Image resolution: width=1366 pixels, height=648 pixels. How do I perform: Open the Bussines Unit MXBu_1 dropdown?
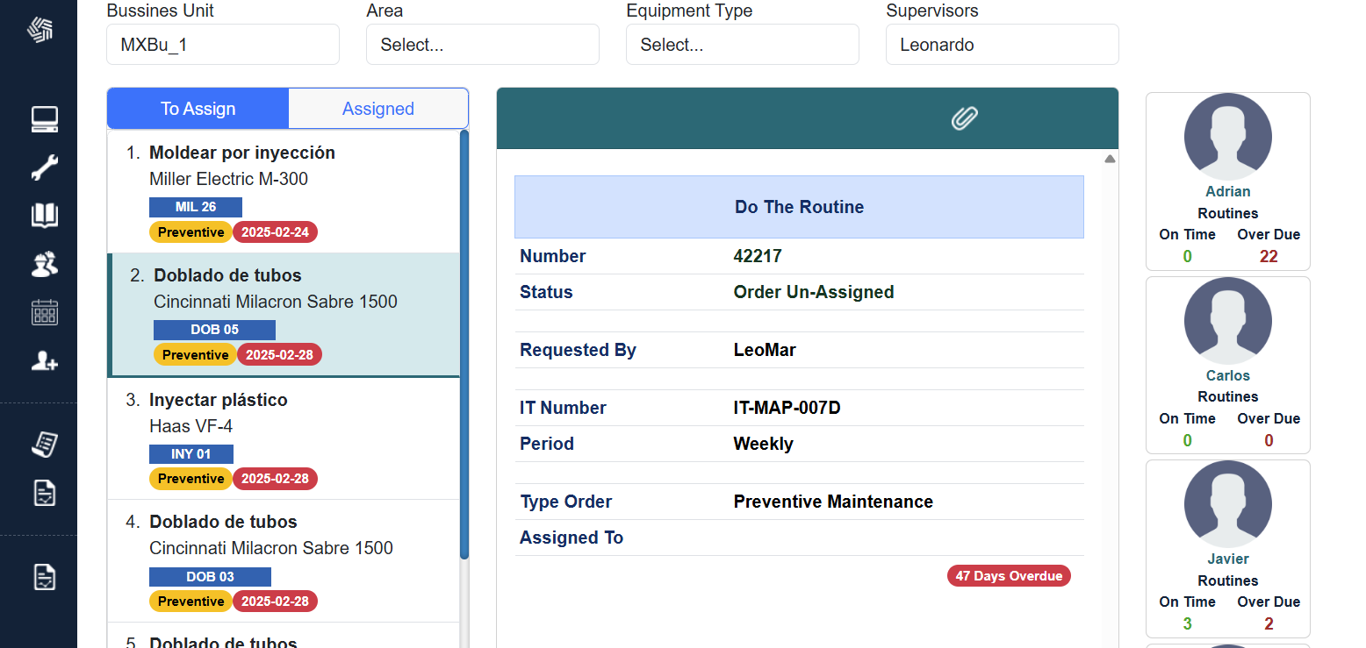223,45
